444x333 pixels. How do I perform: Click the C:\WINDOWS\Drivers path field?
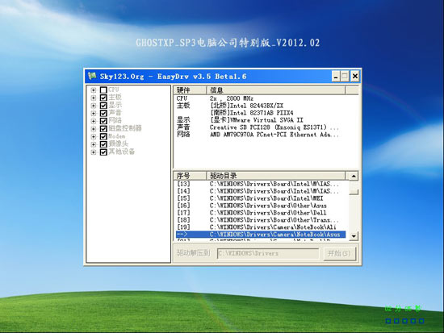268,253
